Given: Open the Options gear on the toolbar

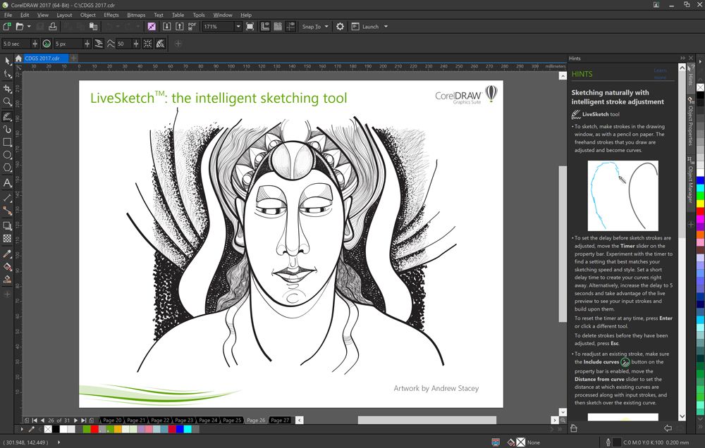Looking at the screenshot, I should (340, 26).
